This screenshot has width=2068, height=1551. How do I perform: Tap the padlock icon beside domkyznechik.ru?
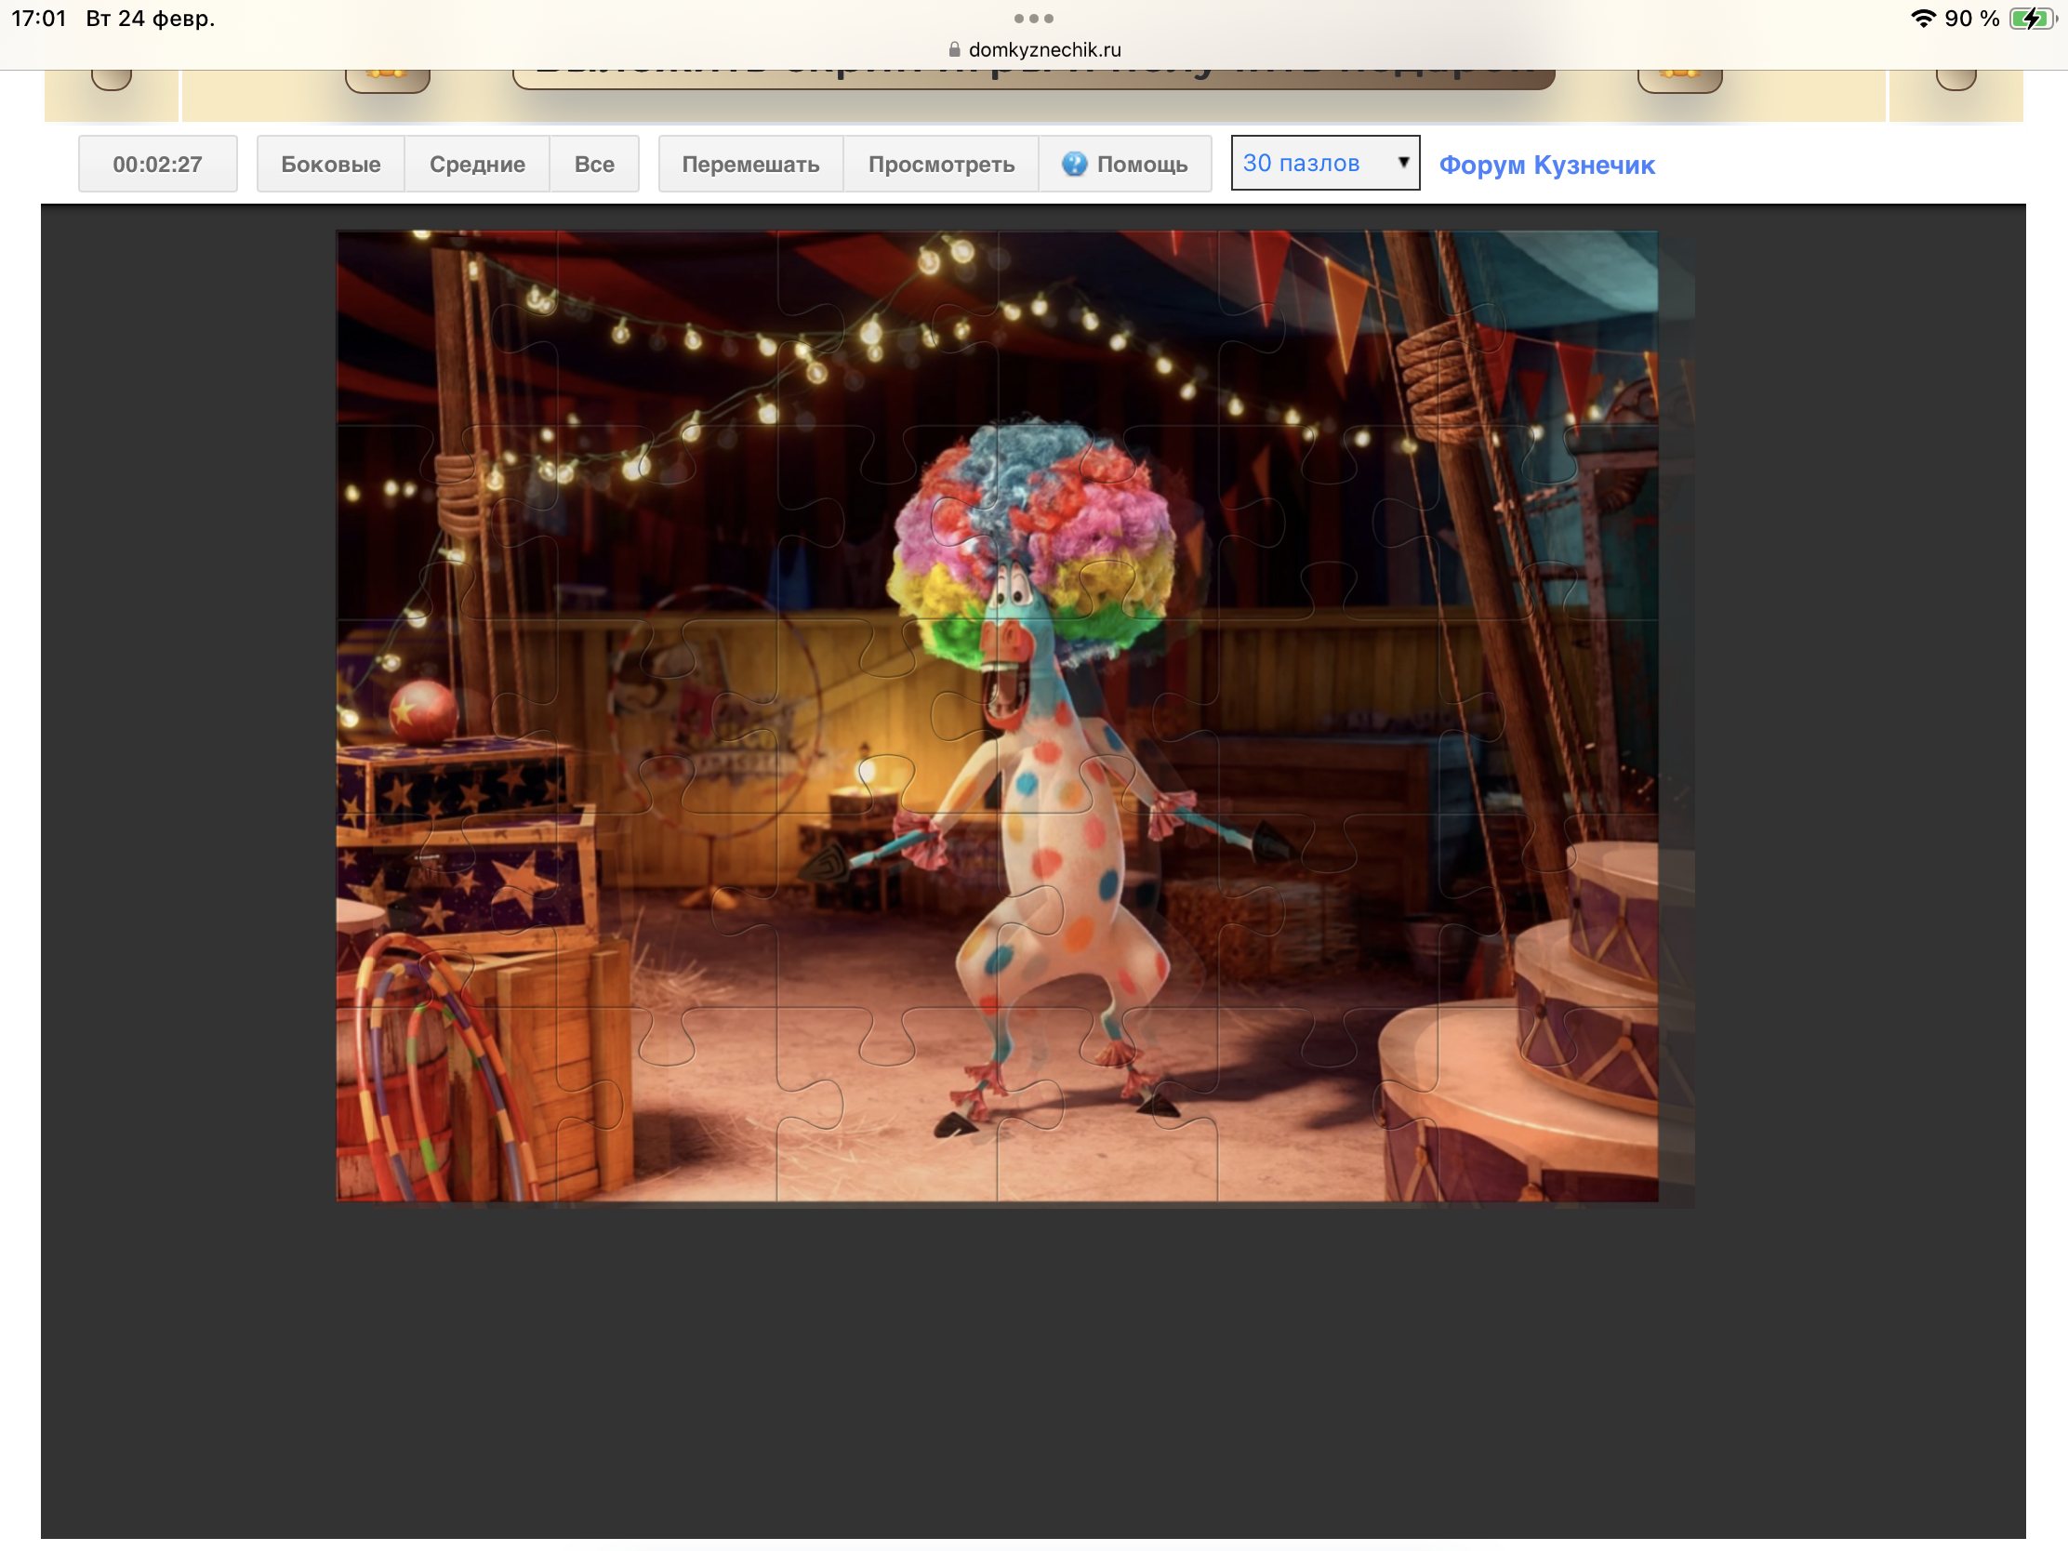click(954, 49)
